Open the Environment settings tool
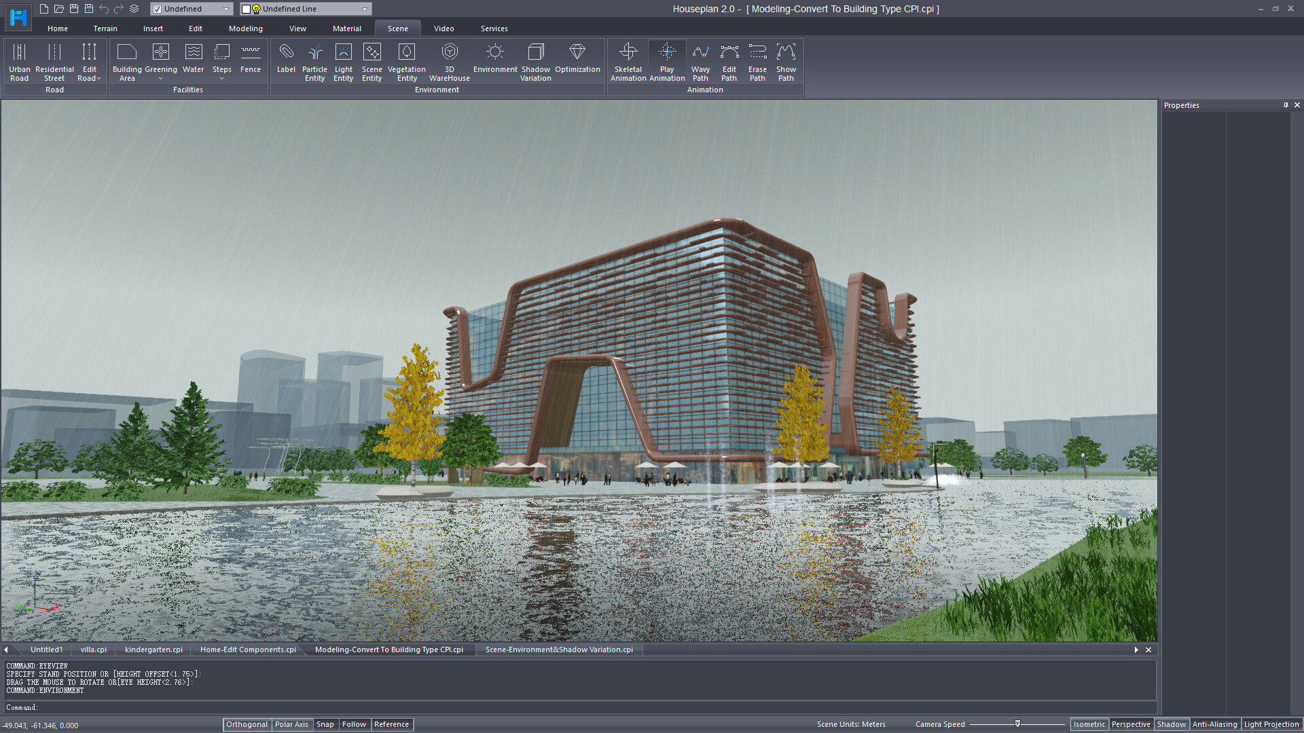 pyautogui.click(x=494, y=61)
